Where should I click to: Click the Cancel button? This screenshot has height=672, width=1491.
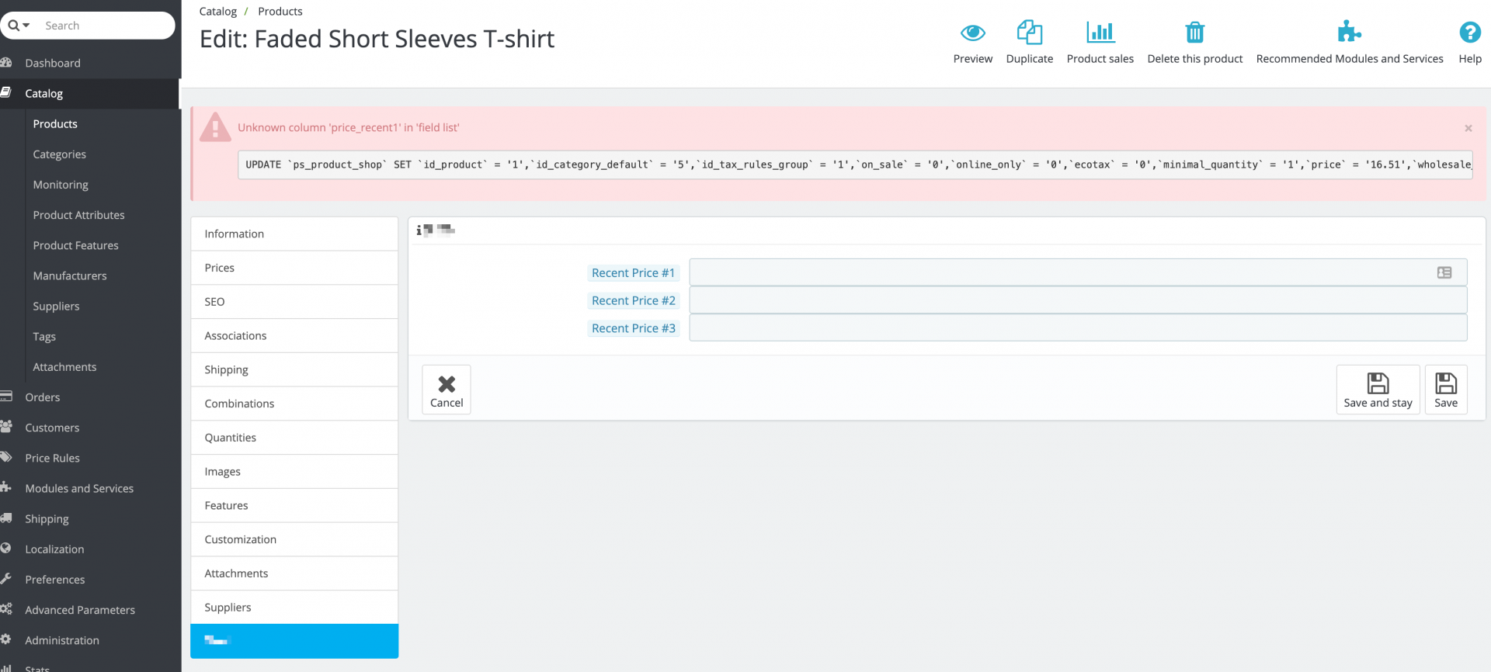click(447, 390)
